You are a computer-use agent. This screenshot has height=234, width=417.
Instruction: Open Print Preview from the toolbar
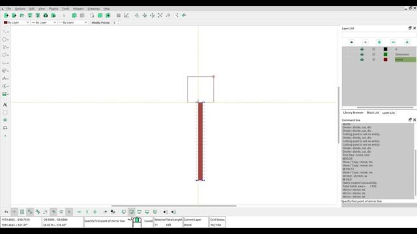(x=53, y=16)
